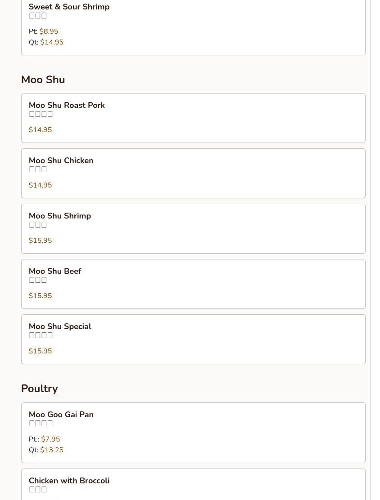380x500 pixels.
Task: Click the Poultry section heading
Action: tap(40, 388)
